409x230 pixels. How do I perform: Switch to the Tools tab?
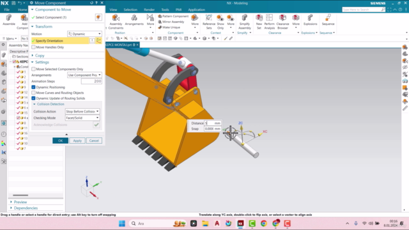click(165, 10)
